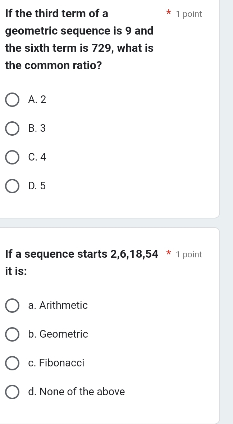The height and width of the screenshot is (424, 233).
Task: Click '1 point' label on the sequence question
Action: (189, 254)
